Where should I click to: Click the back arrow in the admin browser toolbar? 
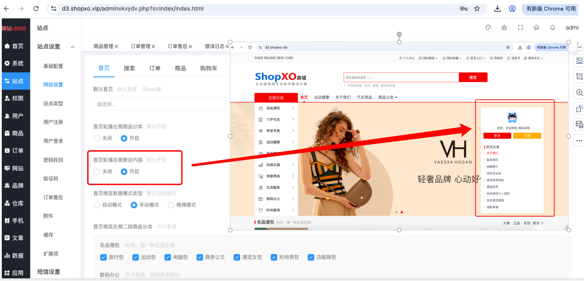click(6, 8)
